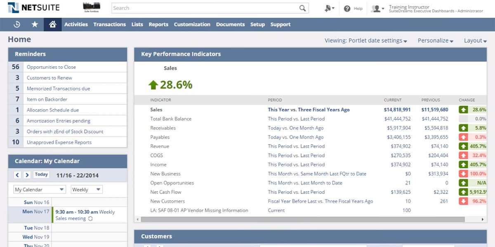Open the My Calendar selector dropdown
Viewport: 495px width, 247px height.
(x=38, y=189)
